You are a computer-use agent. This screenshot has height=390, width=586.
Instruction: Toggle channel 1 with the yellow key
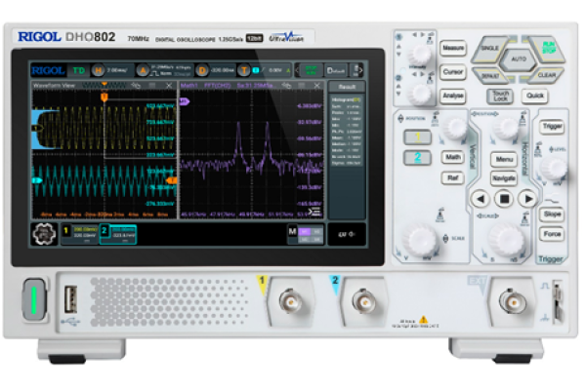(418, 136)
